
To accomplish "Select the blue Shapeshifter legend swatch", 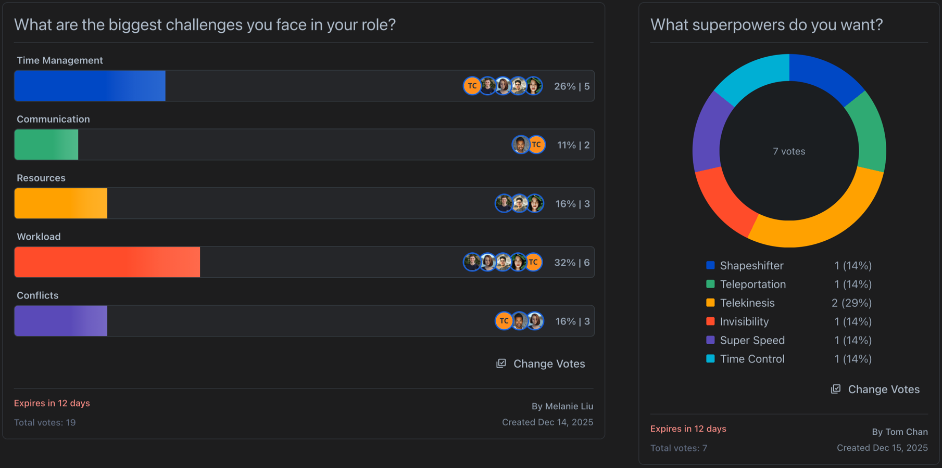I will pos(710,266).
